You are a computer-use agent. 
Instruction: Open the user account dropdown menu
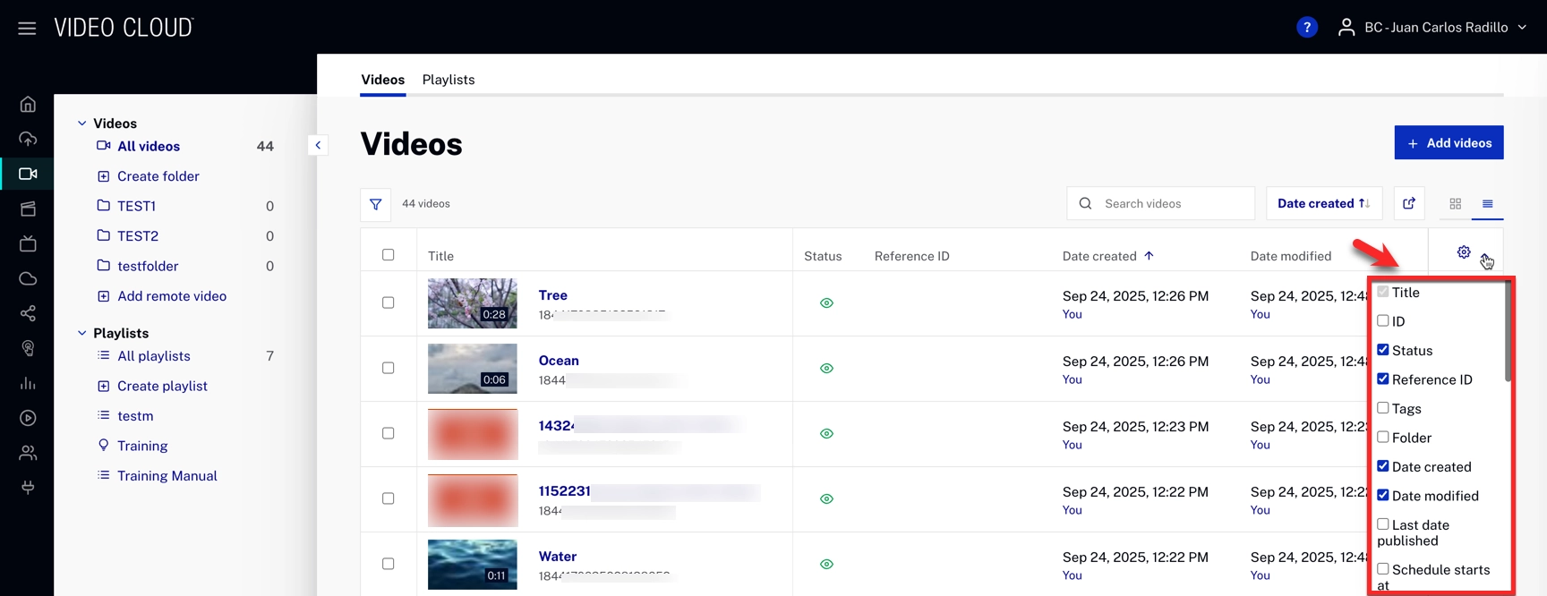(x=1432, y=28)
